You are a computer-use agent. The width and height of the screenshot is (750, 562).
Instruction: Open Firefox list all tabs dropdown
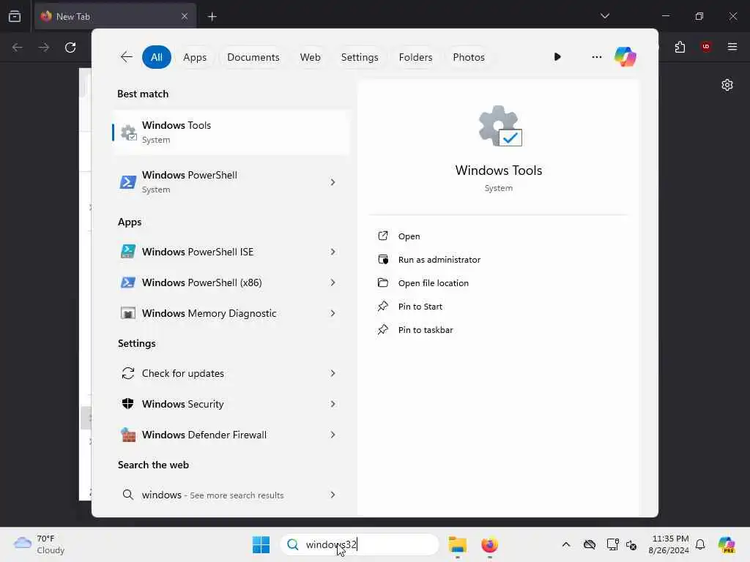604,16
